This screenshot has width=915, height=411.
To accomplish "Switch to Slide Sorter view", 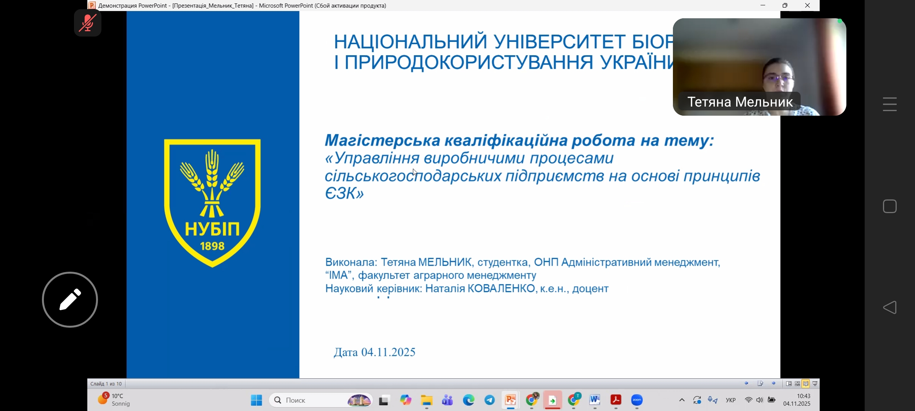I will [x=797, y=384].
